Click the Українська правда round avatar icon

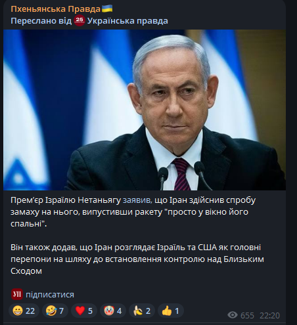pyautogui.click(x=80, y=20)
